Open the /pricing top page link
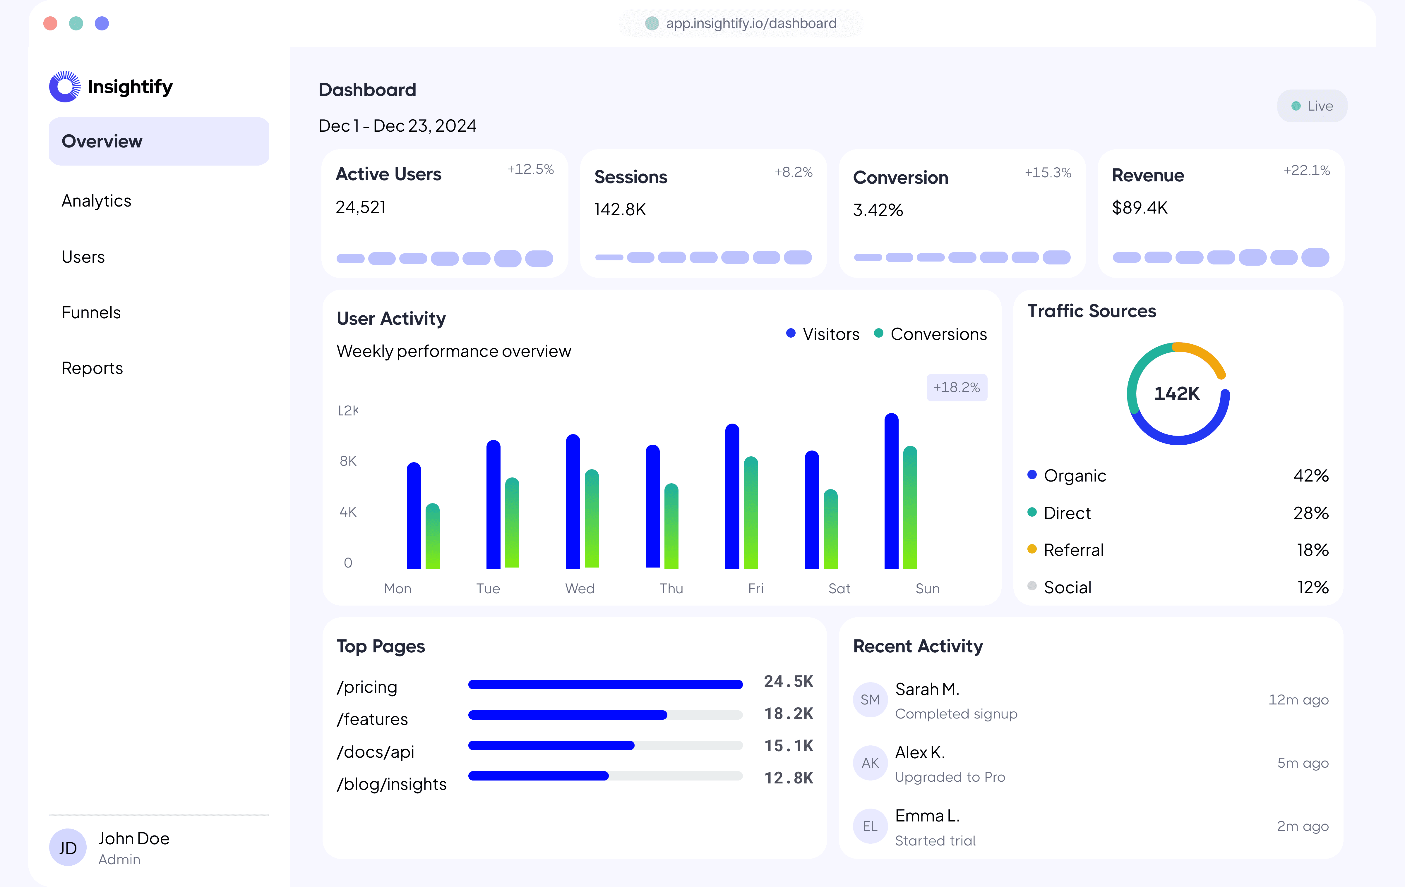This screenshot has height=887, width=1405. pyautogui.click(x=367, y=687)
